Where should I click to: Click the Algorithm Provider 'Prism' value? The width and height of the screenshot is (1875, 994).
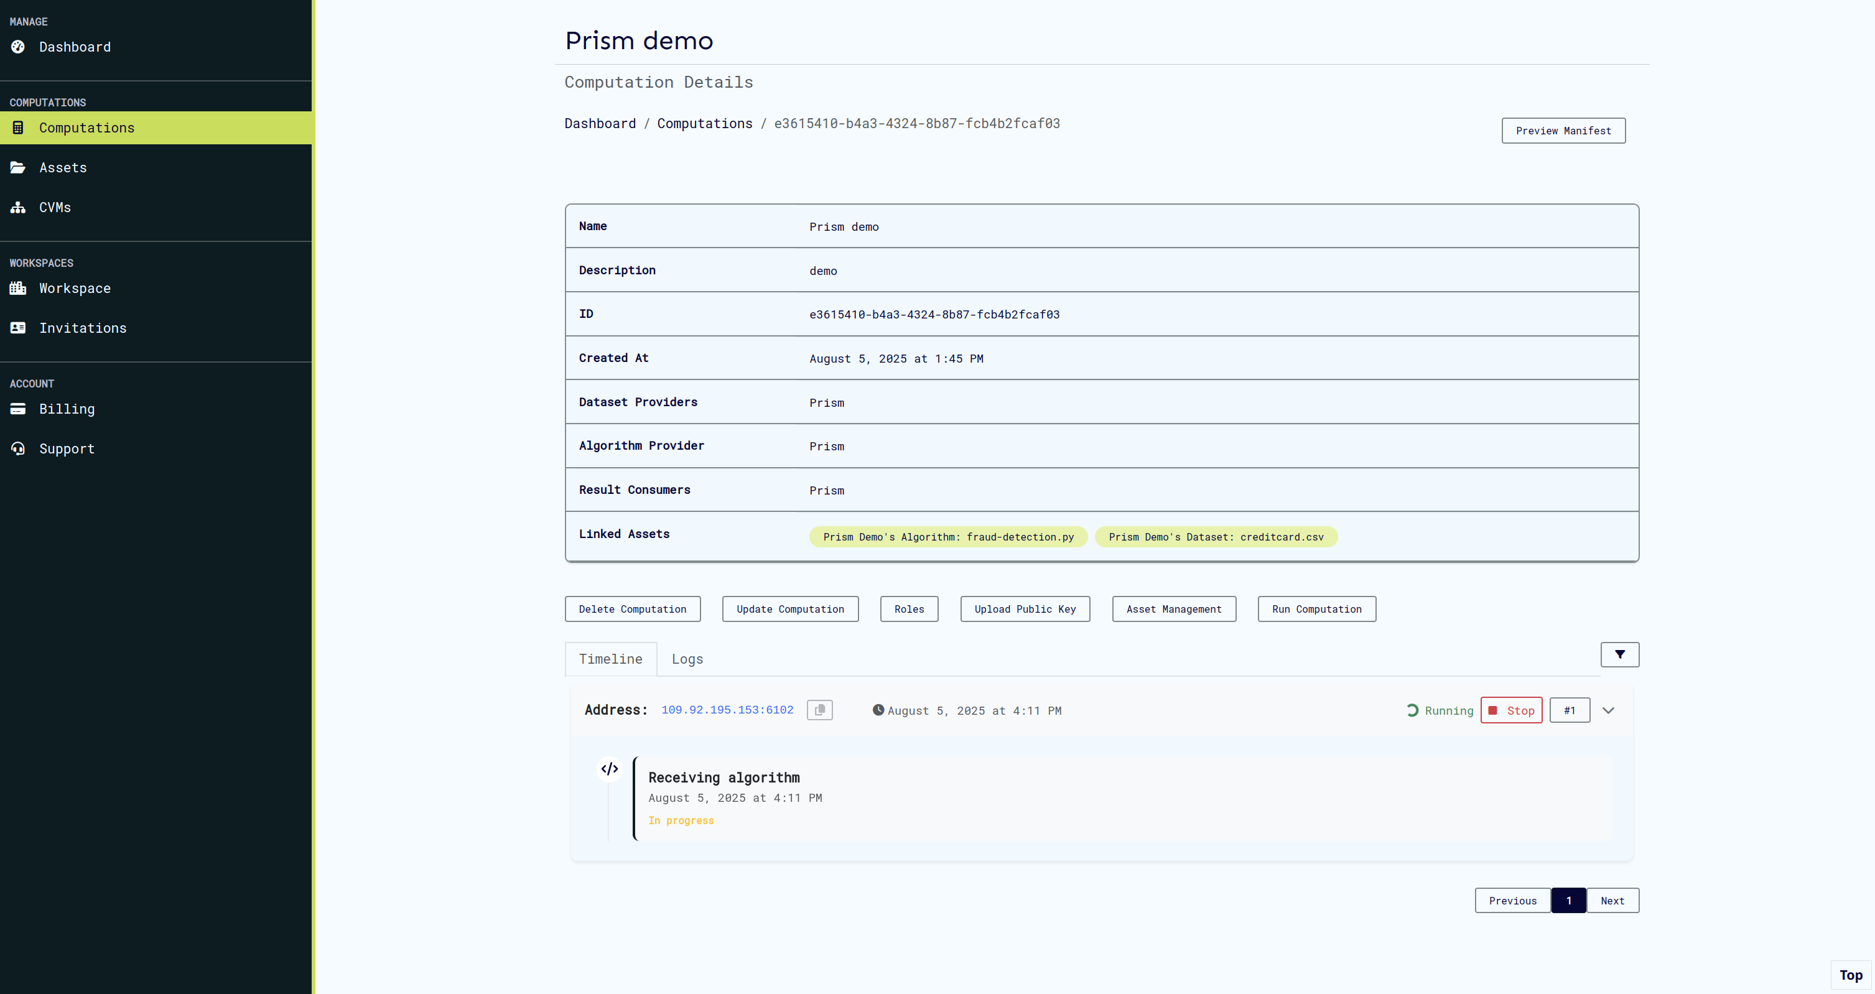827,447
